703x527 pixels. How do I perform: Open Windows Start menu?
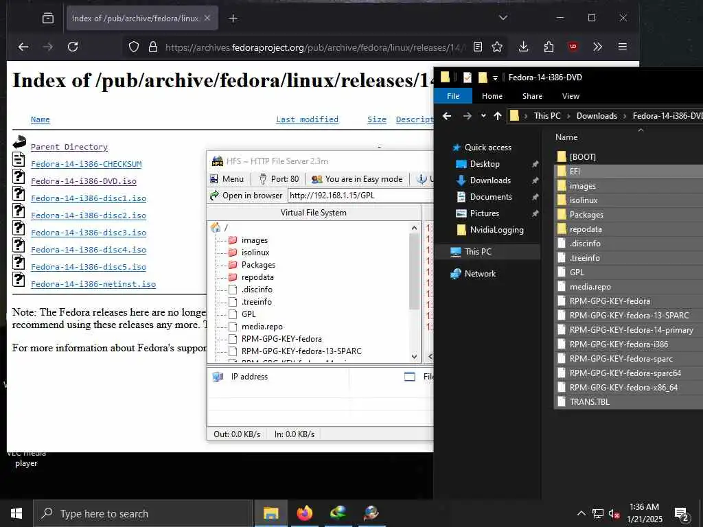16,513
